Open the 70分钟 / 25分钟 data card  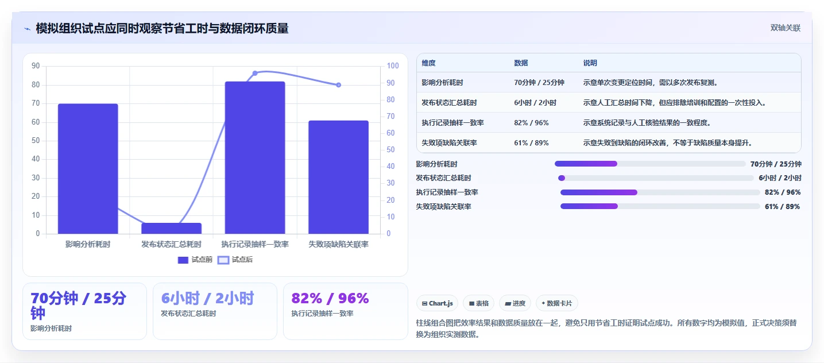point(84,311)
